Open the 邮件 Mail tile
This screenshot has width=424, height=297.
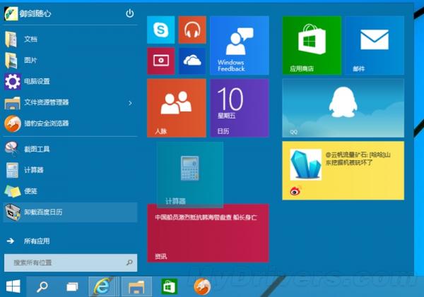[375, 45]
